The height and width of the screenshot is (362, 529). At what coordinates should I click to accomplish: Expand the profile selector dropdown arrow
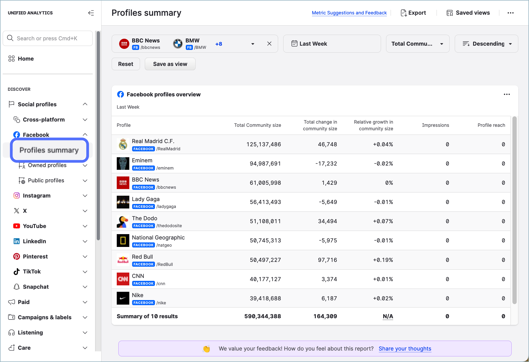point(252,44)
